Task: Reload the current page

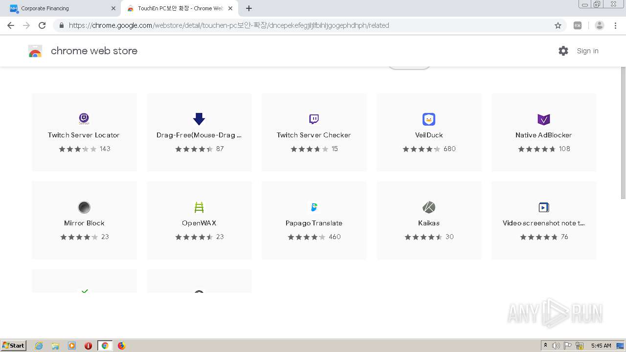Action: point(42,25)
